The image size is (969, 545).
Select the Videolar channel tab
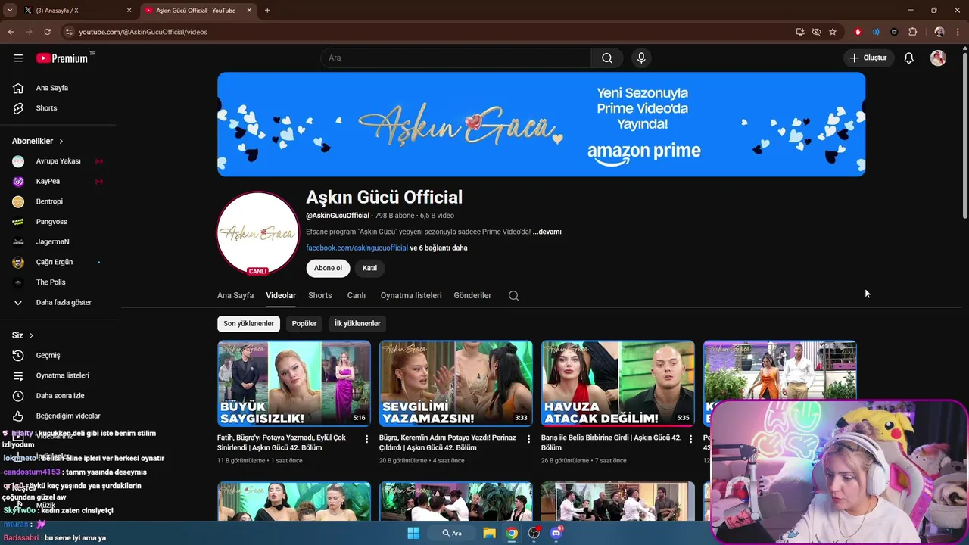click(x=281, y=296)
